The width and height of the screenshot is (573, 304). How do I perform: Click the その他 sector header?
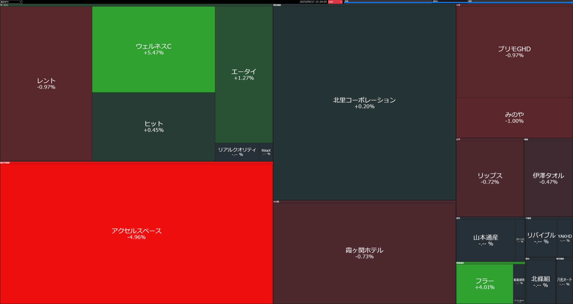(364, 202)
